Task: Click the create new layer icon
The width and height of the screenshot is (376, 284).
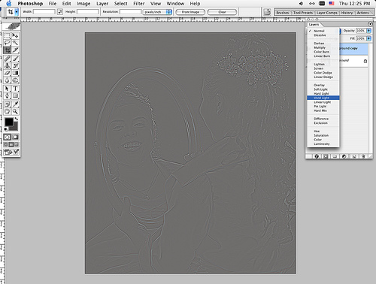Action: coord(354,156)
